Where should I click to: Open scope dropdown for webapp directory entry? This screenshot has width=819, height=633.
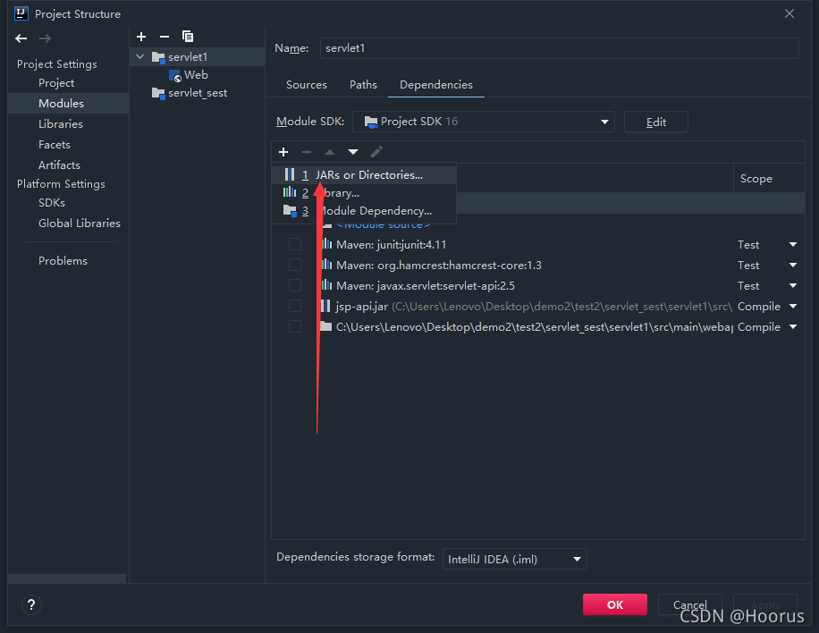793,326
